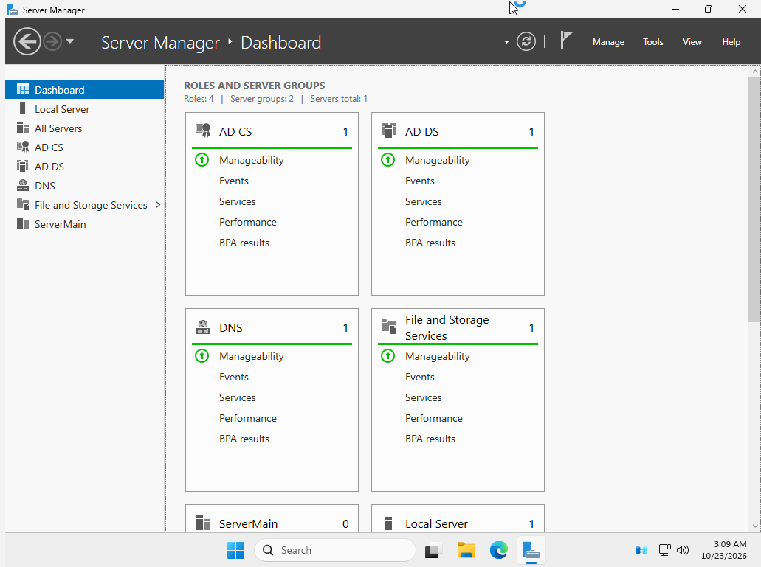This screenshot has width=761, height=567.
Task: Click AD DS Manageability green status icon
Action: pos(388,159)
